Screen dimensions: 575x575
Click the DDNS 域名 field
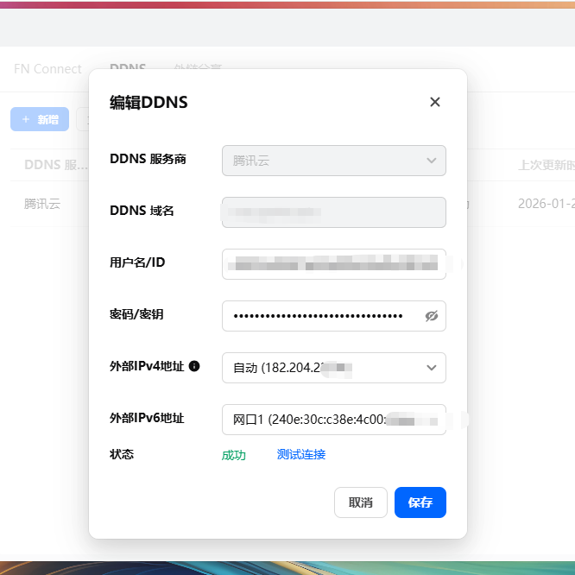334,212
